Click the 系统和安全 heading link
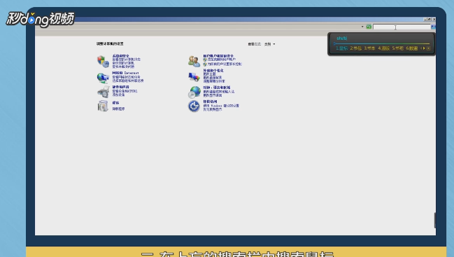The height and width of the screenshot is (257, 454). point(121,55)
